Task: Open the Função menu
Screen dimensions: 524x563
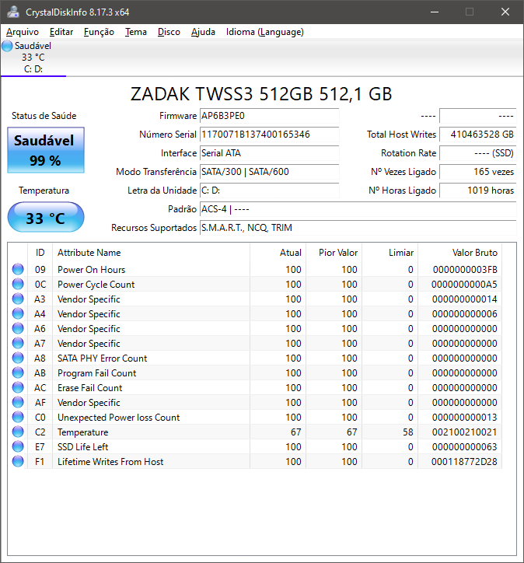Action: [99, 32]
